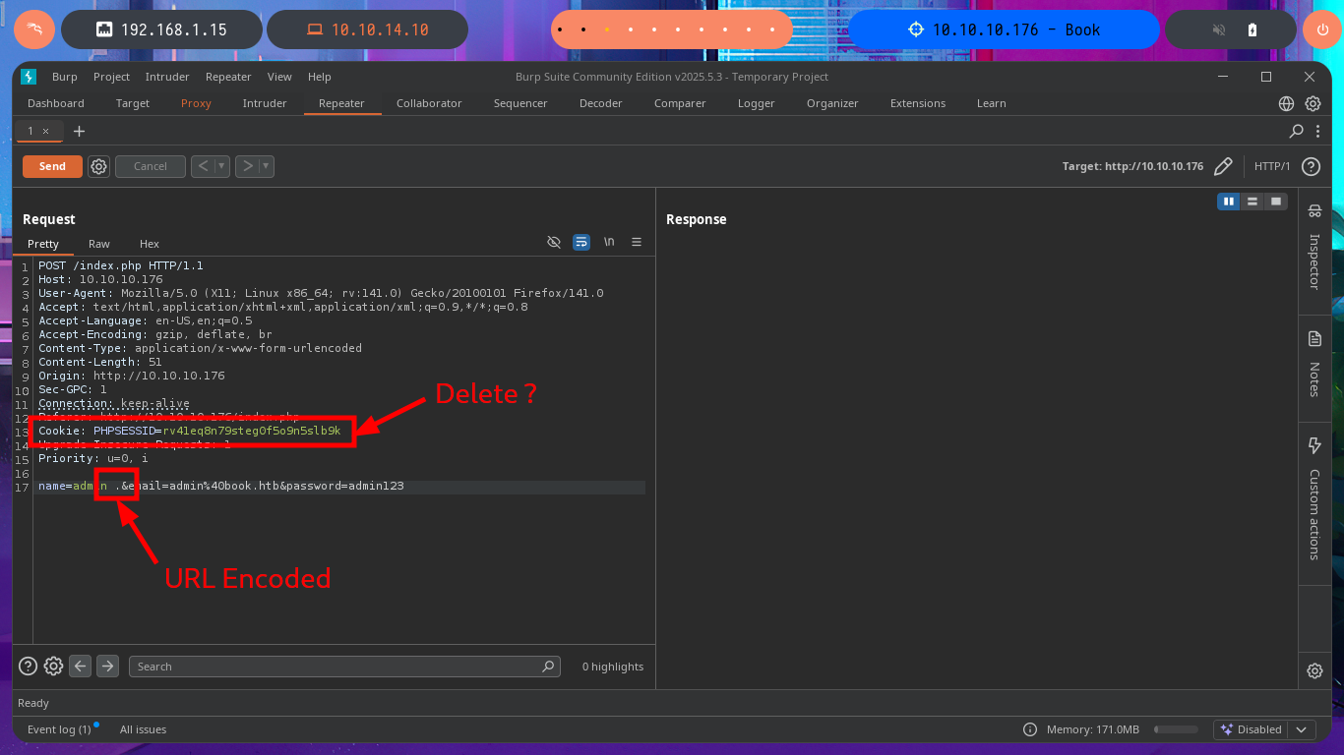Toggle line wrap in request editor
The height and width of the screenshot is (755, 1344).
pyautogui.click(x=581, y=242)
